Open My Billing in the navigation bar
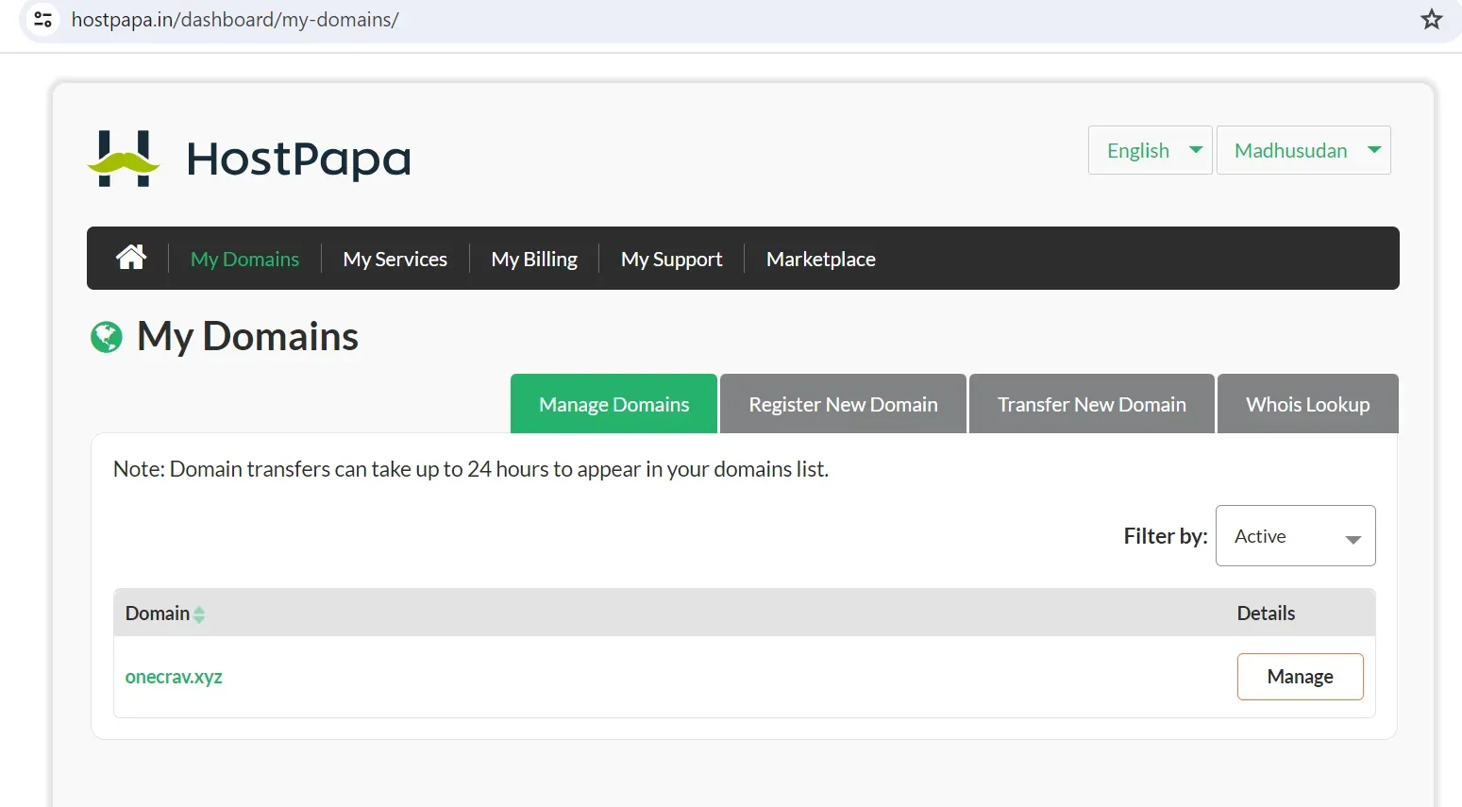 (534, 259)
